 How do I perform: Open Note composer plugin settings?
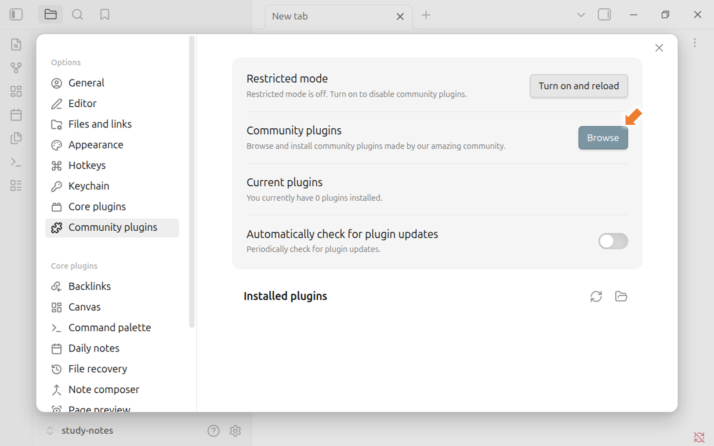point(112,389)
